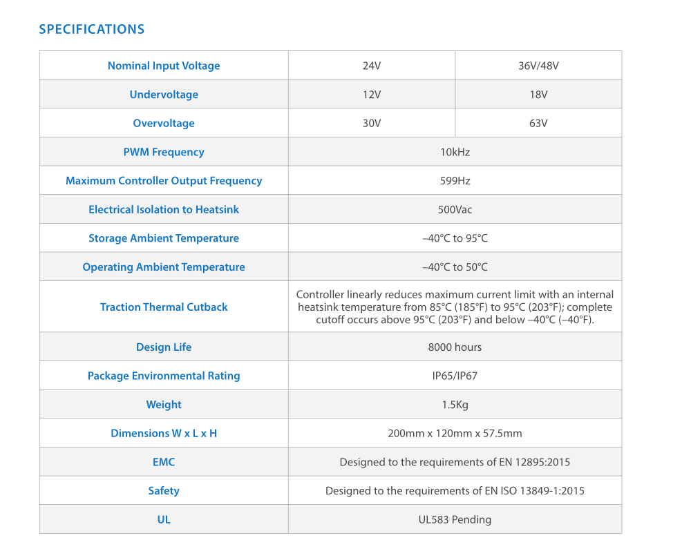Click the 18V undervoltage value
Image resolution: width=691 pixels, height=549 pixels.
tap(538, 95)
